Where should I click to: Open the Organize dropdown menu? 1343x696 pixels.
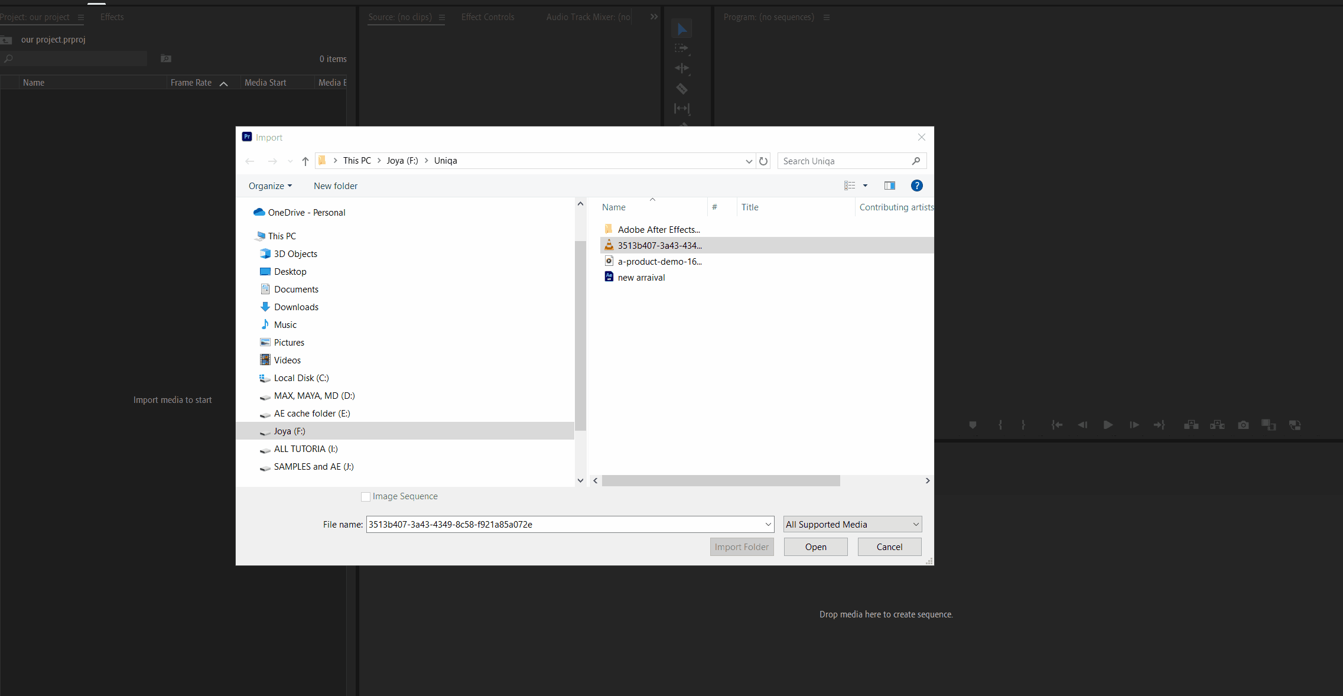point(270,186)
